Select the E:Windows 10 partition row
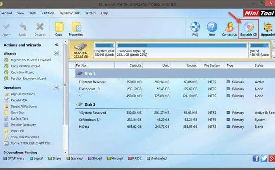The image size is (275, 170). (x=175, y=89)
